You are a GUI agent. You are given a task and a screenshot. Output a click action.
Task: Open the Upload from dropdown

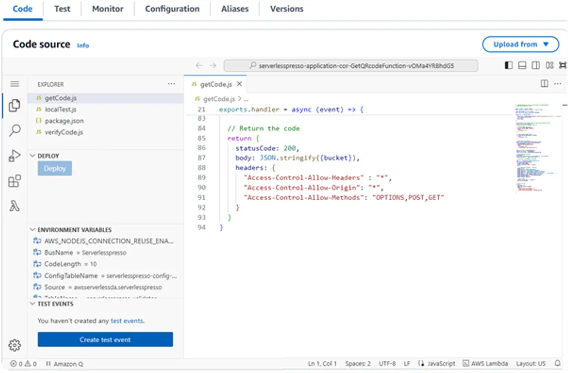(x=520, y=44)
